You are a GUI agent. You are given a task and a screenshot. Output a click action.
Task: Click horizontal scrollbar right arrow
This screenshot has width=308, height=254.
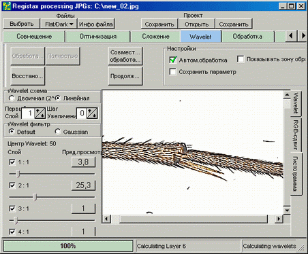click(279, 219)
